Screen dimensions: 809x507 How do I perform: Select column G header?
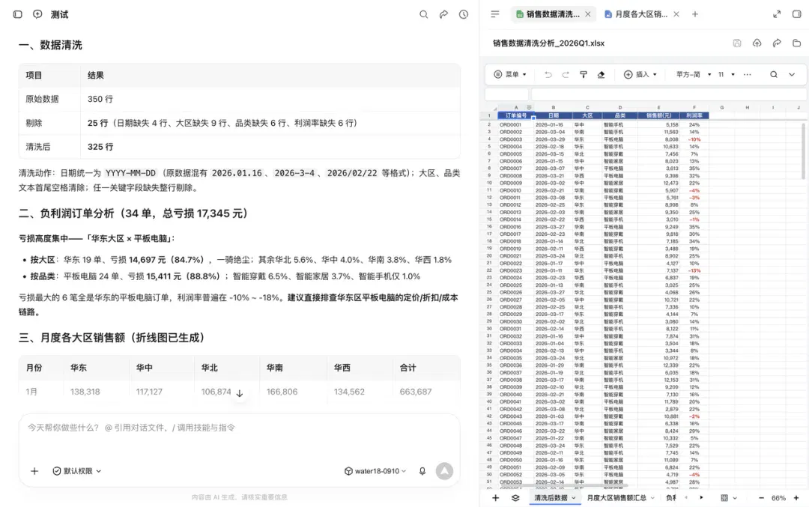pyautogui.click(x=722, y=108)
